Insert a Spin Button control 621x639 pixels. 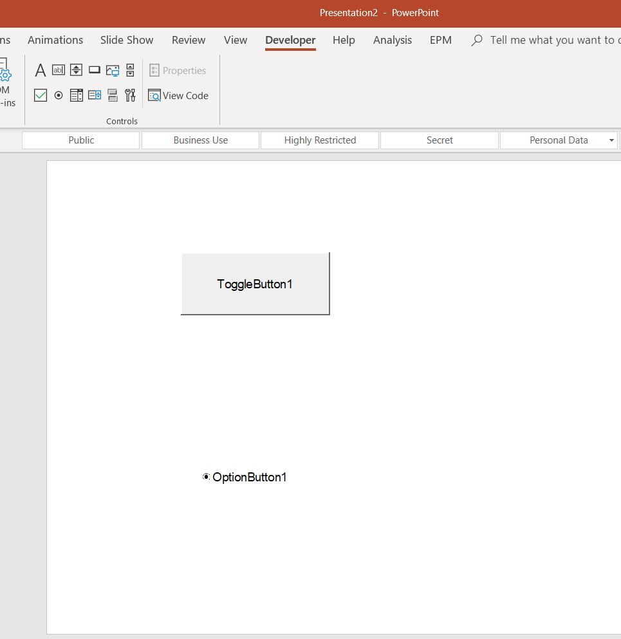76,70
